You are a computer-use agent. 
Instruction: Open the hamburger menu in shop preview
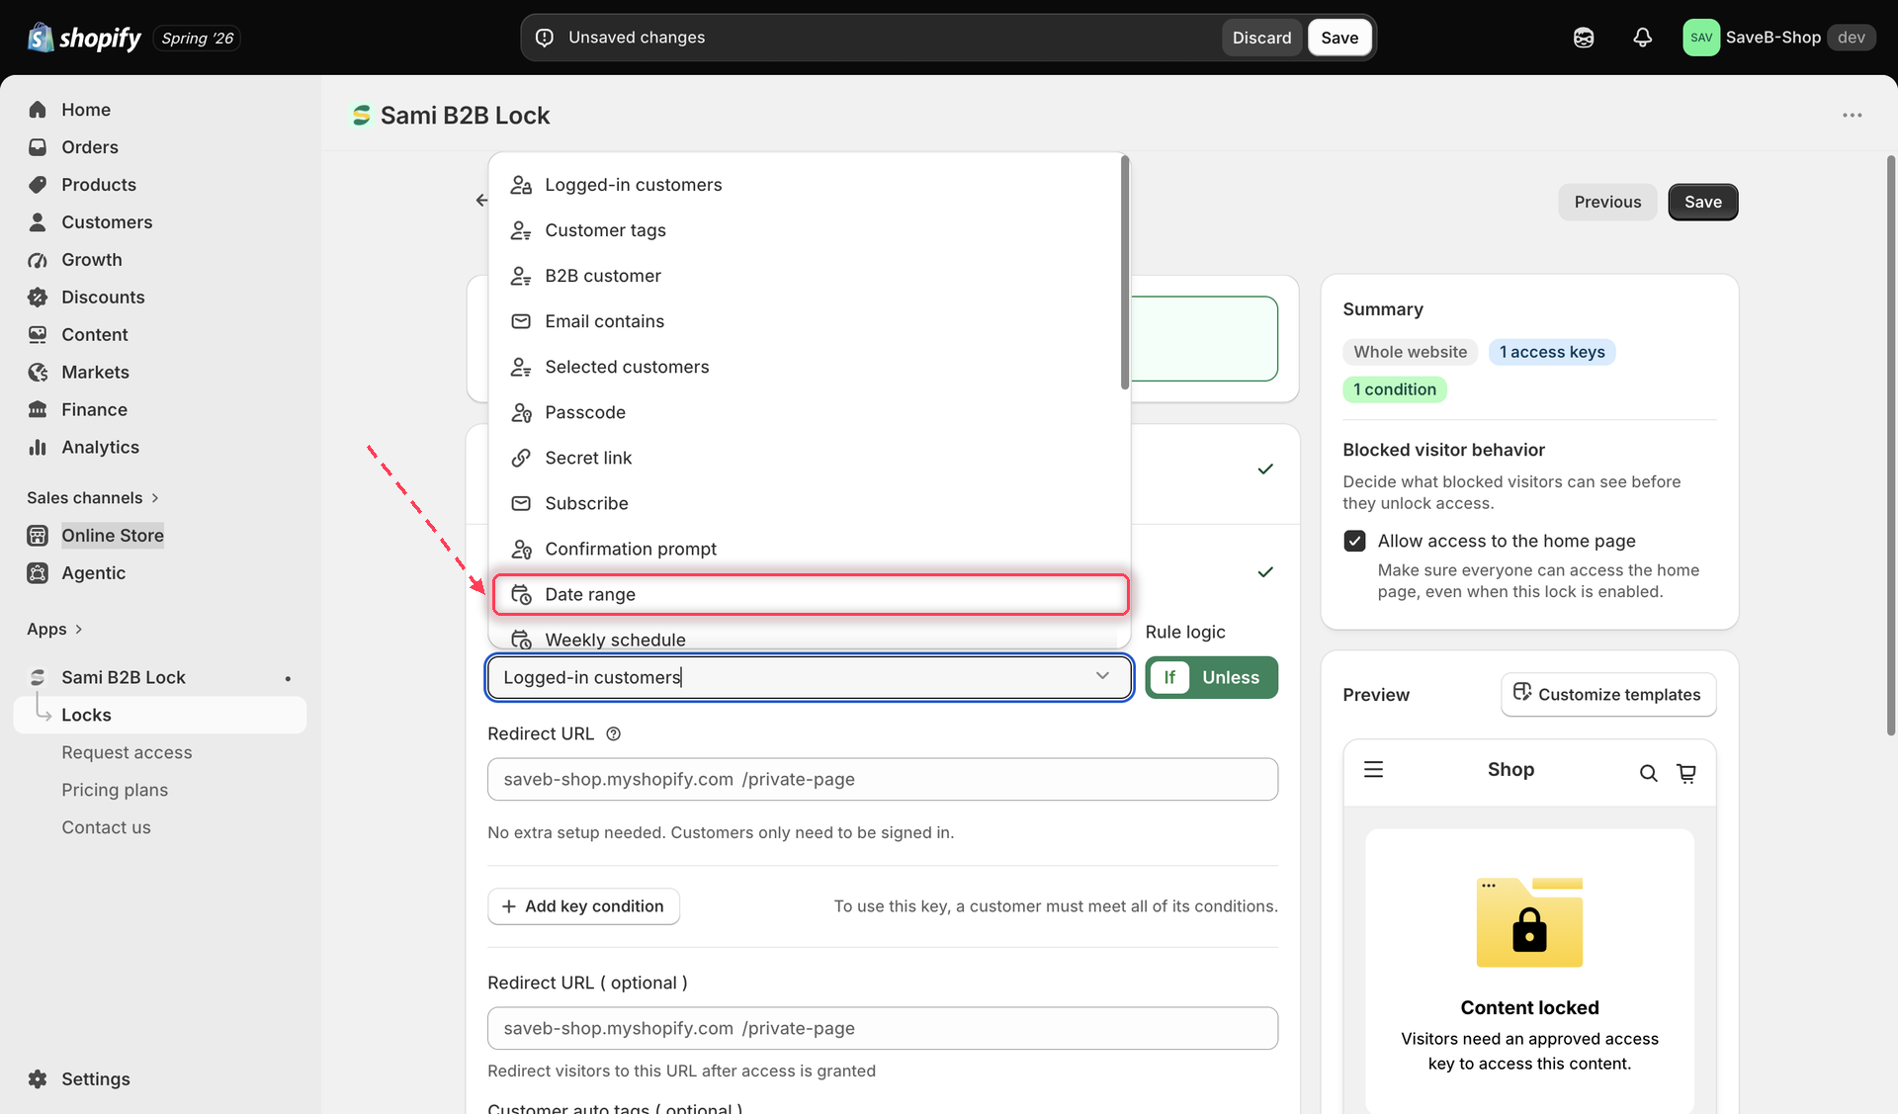coord(1374,769)
